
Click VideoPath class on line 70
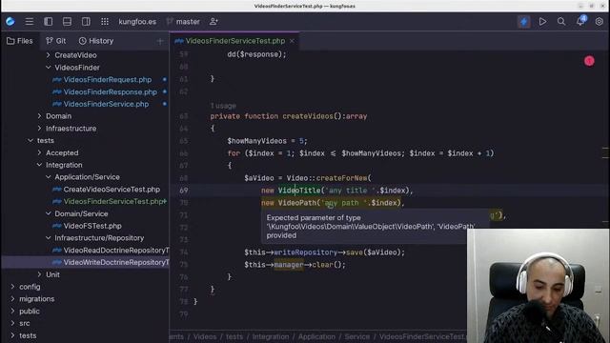pos(296,203)
